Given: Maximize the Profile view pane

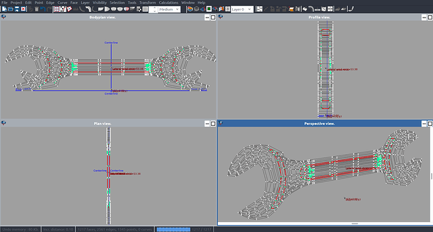Looking at the screenshot, I should coord(430,18).
